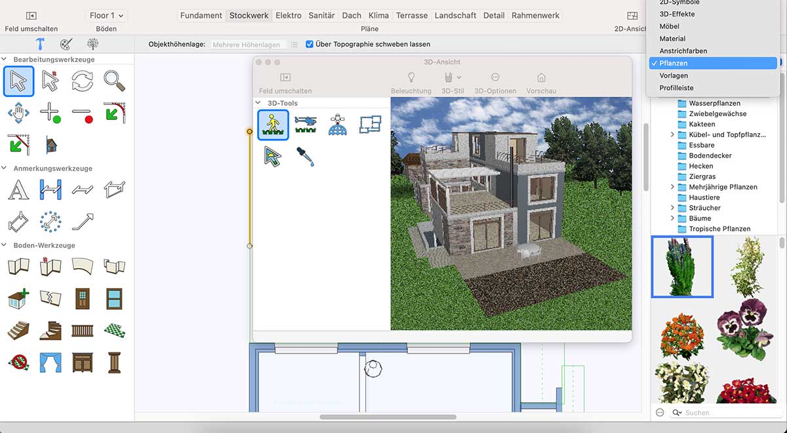The image size is (787, 433).
Task: Select the column tool
Action: (x=114, y=361)
